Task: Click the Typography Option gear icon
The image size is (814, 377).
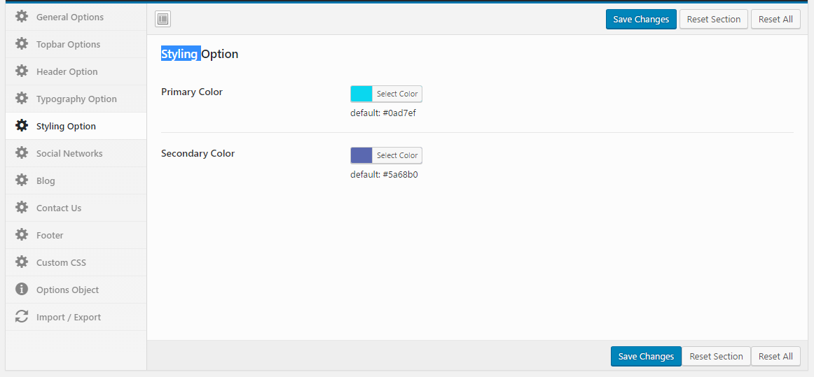Action: (x=22, y=99)
